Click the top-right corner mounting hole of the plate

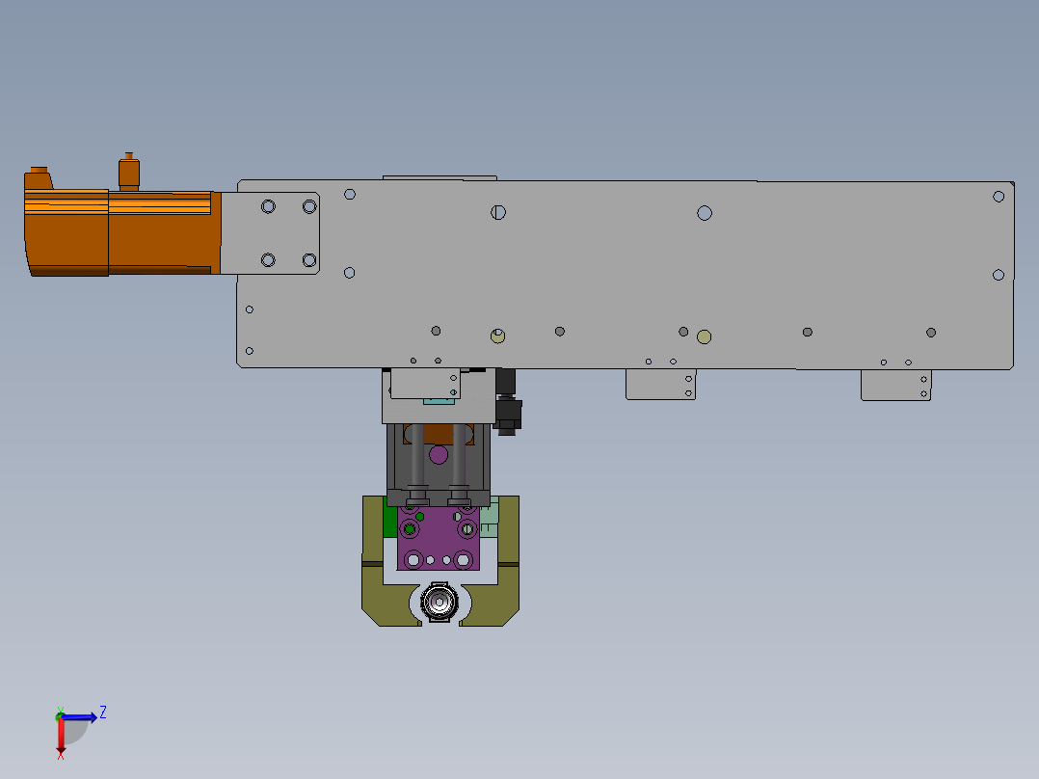999,197
